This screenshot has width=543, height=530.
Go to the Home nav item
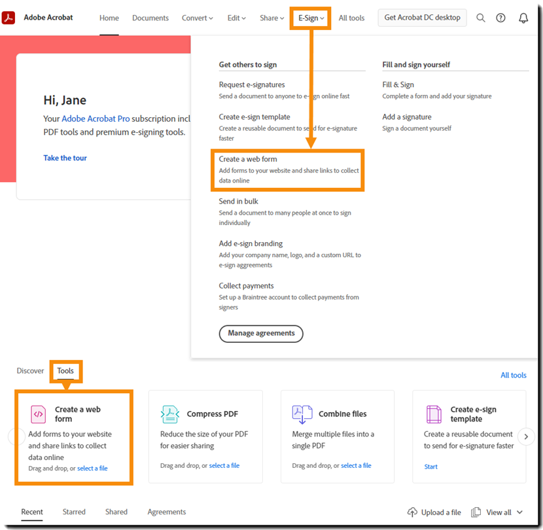[x=109, y=18]
